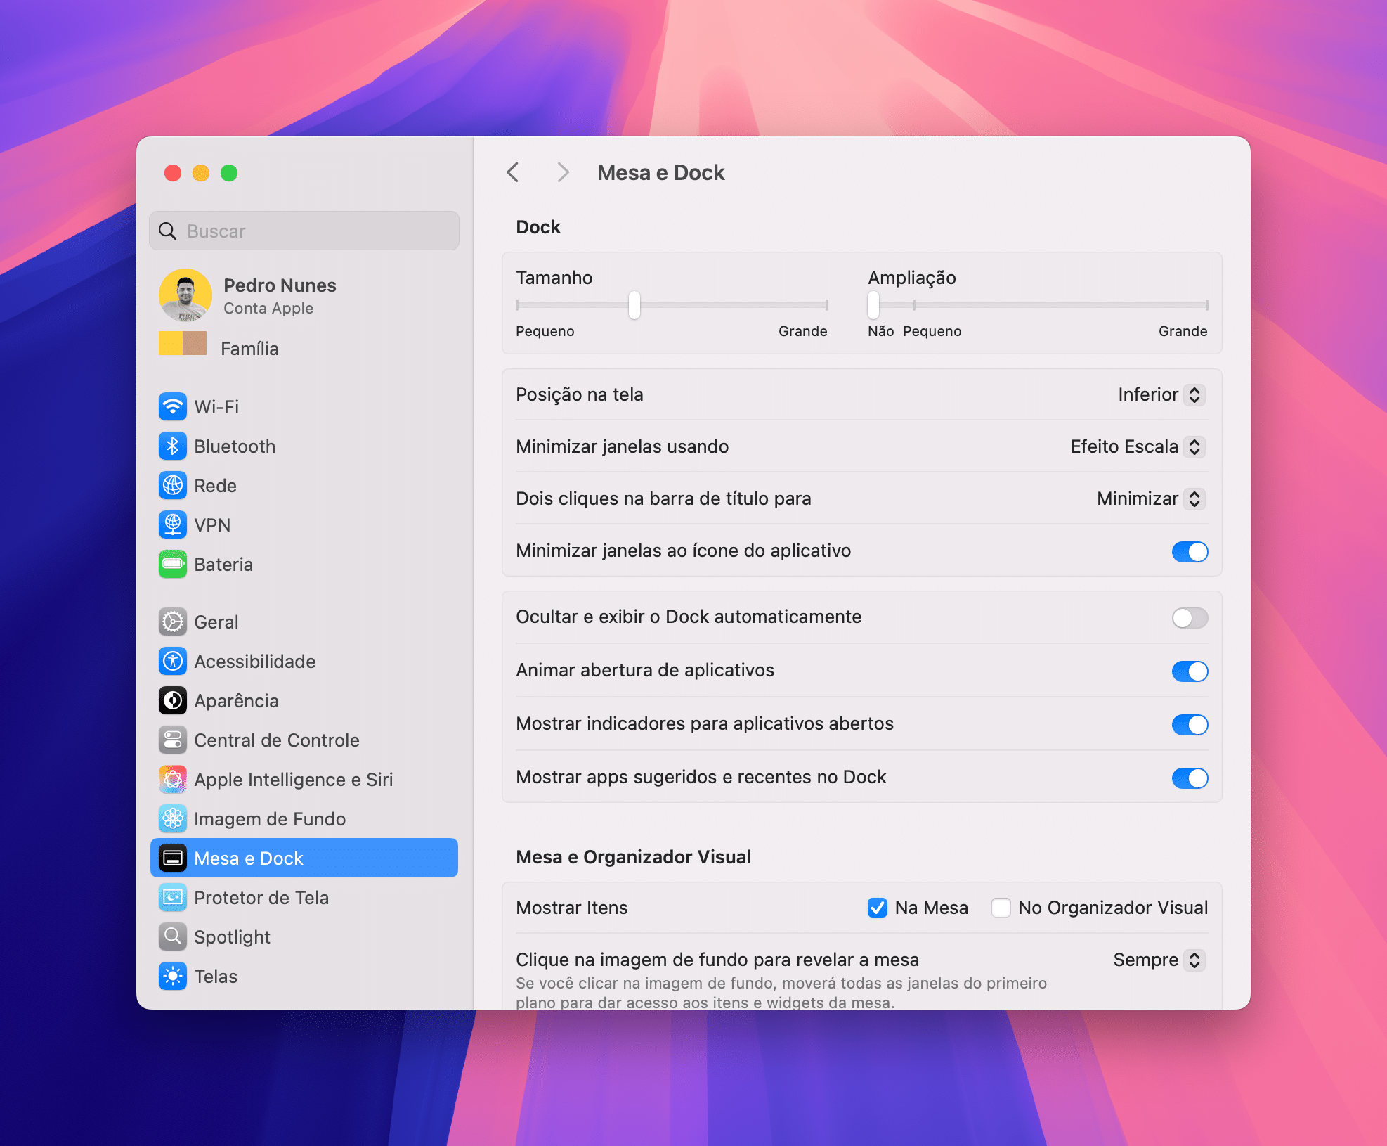Open Protetor de Tela settings

304,897
